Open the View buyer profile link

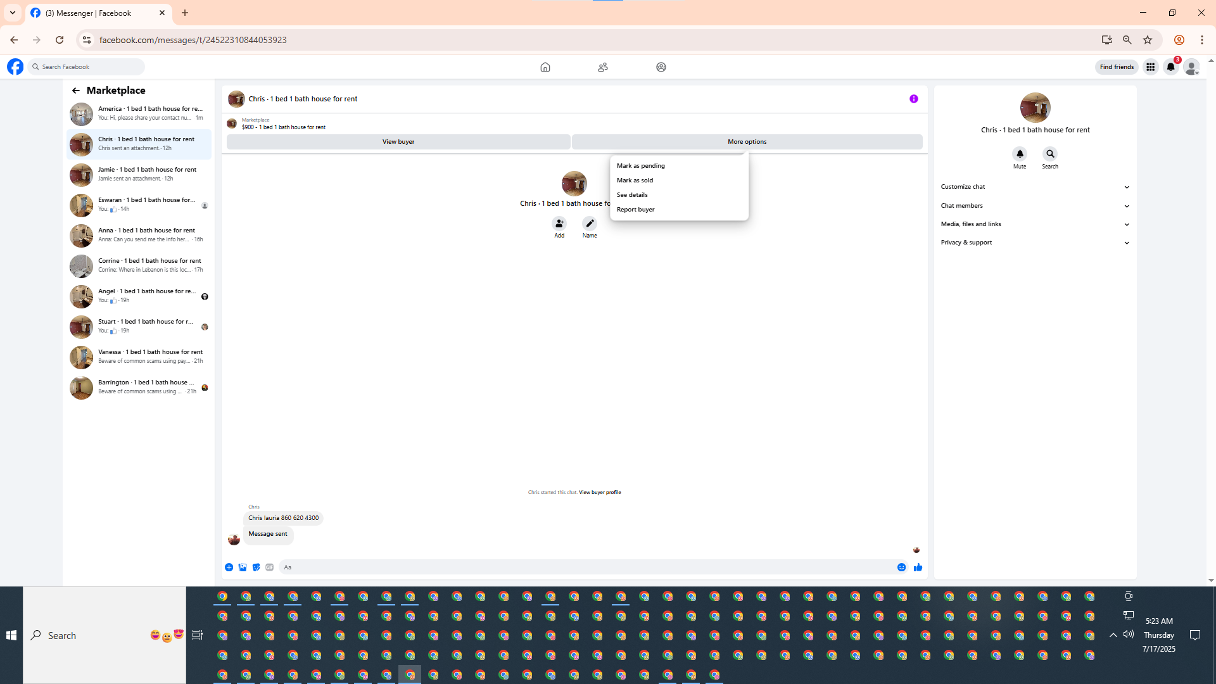599,492
